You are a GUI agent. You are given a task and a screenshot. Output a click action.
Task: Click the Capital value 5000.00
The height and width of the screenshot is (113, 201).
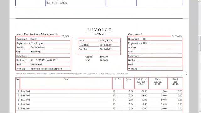point(104,57)
